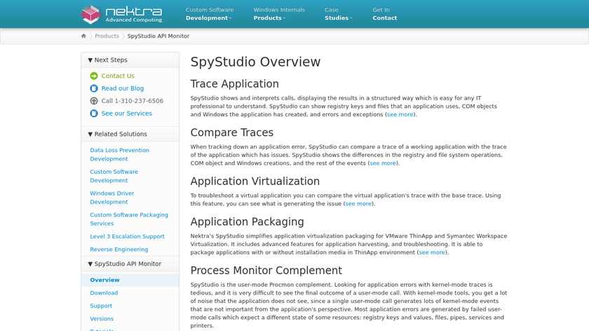Click see more under Application Packaging
This screenshot has width=589, height=331.
coord(432,252)
